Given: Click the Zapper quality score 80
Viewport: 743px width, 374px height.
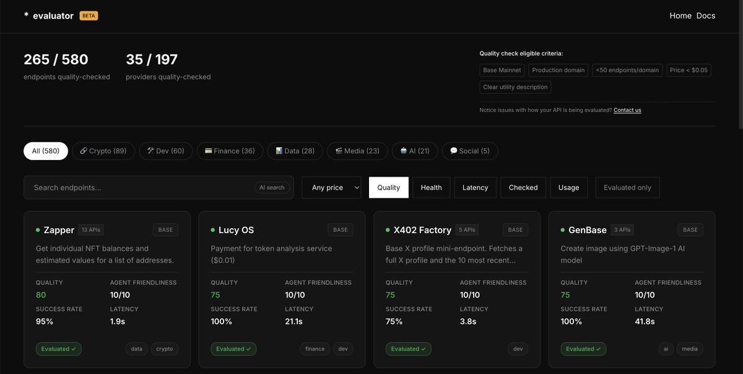Looking at the screenshot, I should pyautogui.click(x=41, y=295).
